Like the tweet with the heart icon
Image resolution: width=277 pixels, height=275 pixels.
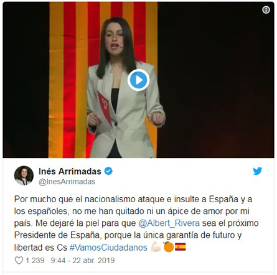click(x=19, y=260)
